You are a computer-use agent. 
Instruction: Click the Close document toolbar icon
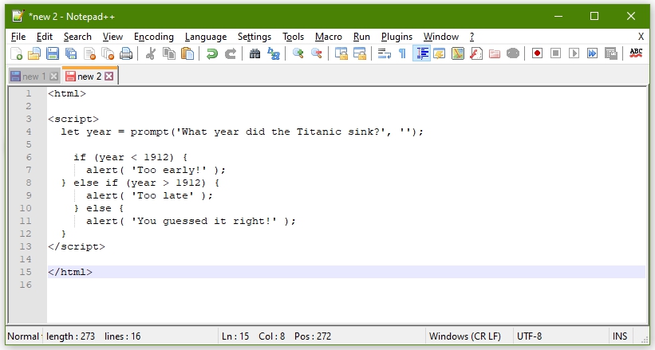click(x=89, y=53)
